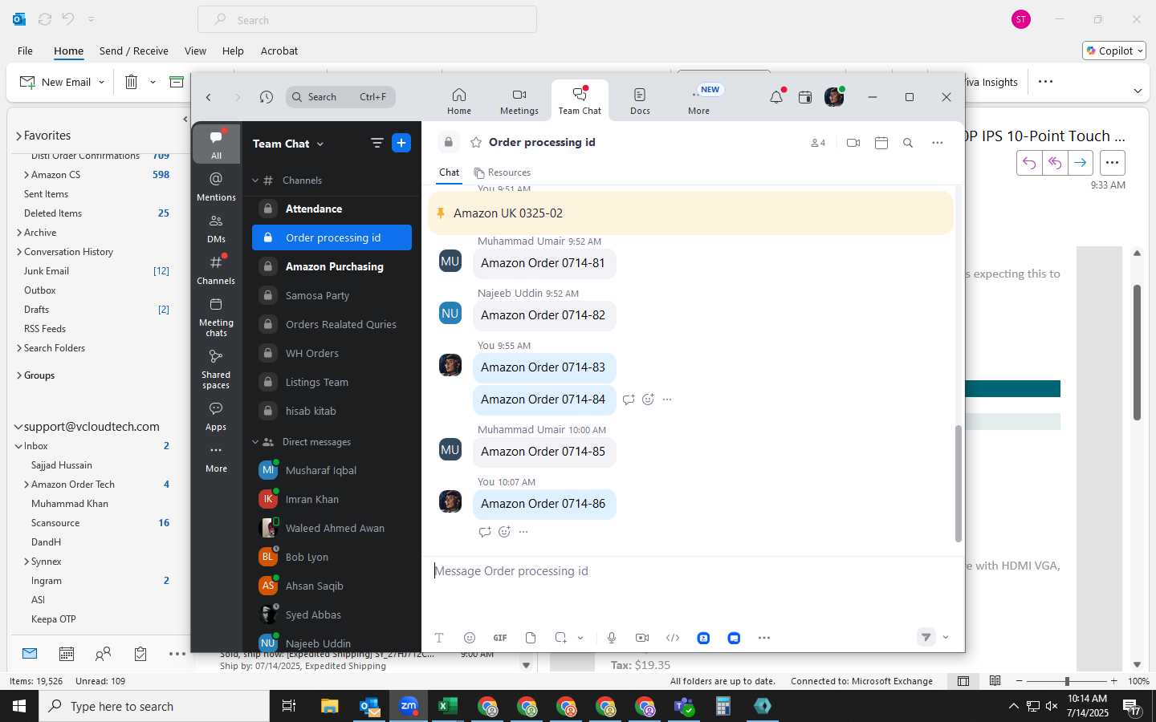Viewport: 1156px width, 722px height.
Task: Click the message input field
Action: 690,571
